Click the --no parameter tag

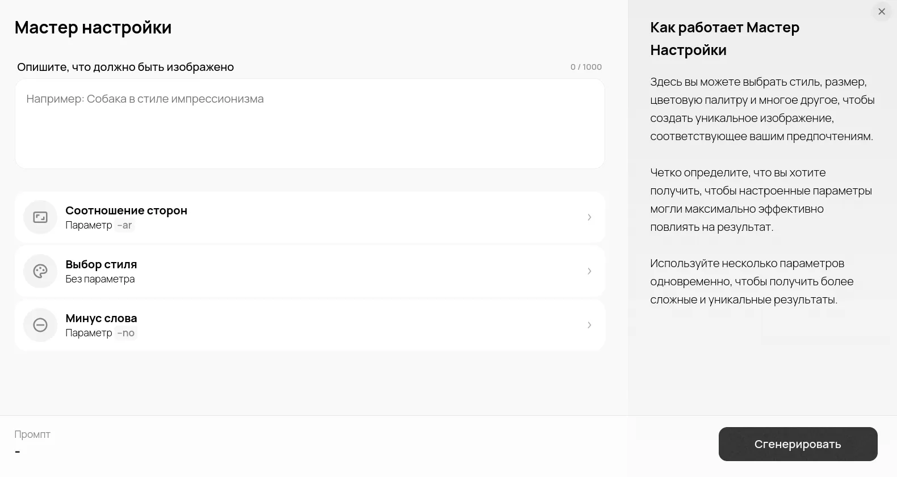click(x=125, y=333)
